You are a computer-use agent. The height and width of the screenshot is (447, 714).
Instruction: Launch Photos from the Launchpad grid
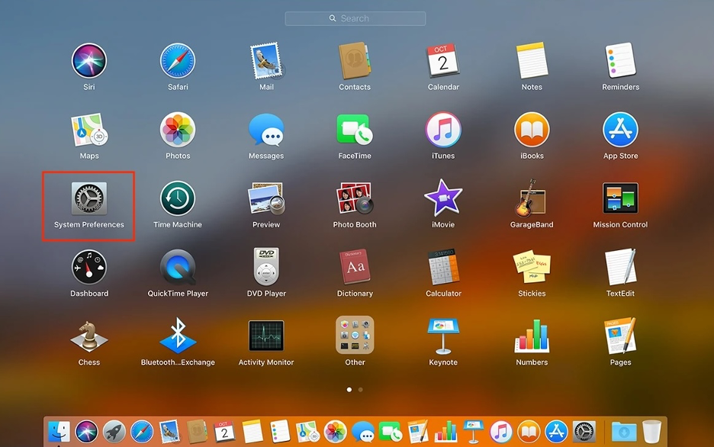pyautogui.click(x=178, y=130)
